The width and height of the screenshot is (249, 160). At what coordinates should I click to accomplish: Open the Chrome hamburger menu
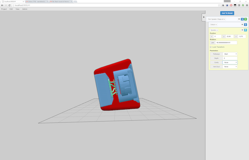pos(247,5)
